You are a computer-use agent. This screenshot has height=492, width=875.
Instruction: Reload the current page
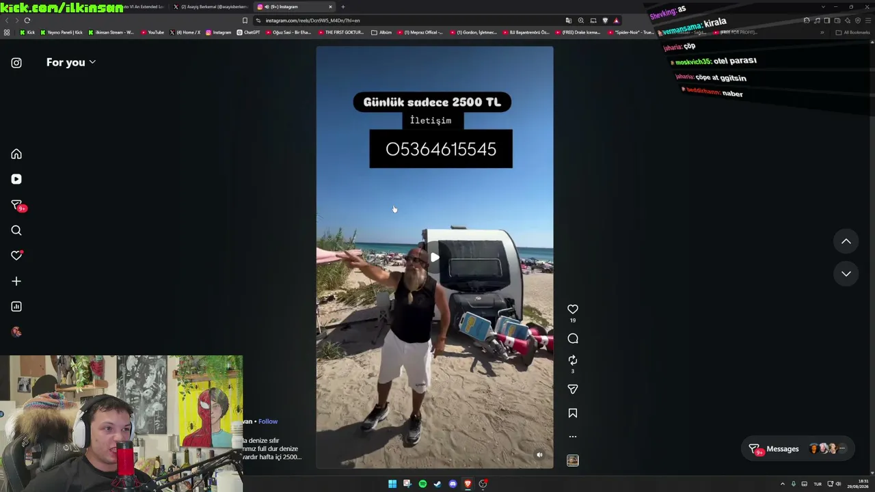pyautogui.click(x=27, y=20)
